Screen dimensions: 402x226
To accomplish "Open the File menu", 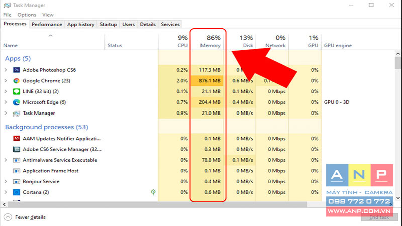I will [x=7, y=15].
